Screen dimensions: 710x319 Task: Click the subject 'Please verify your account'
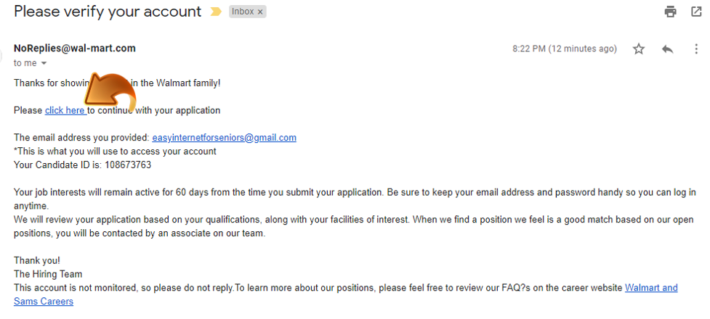click(x=108, y=12)
